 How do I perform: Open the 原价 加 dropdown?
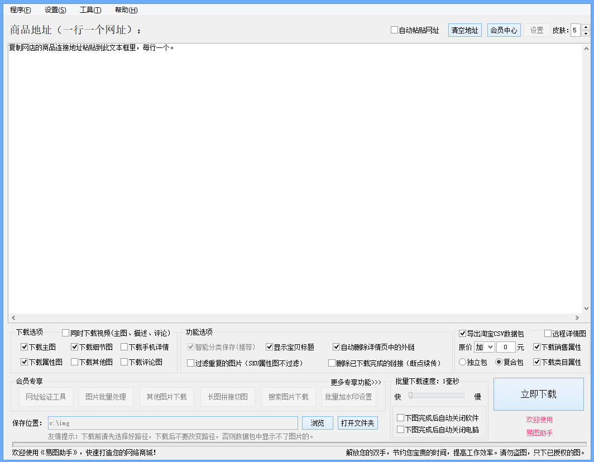pyautogui.click(x=484, y=347)
